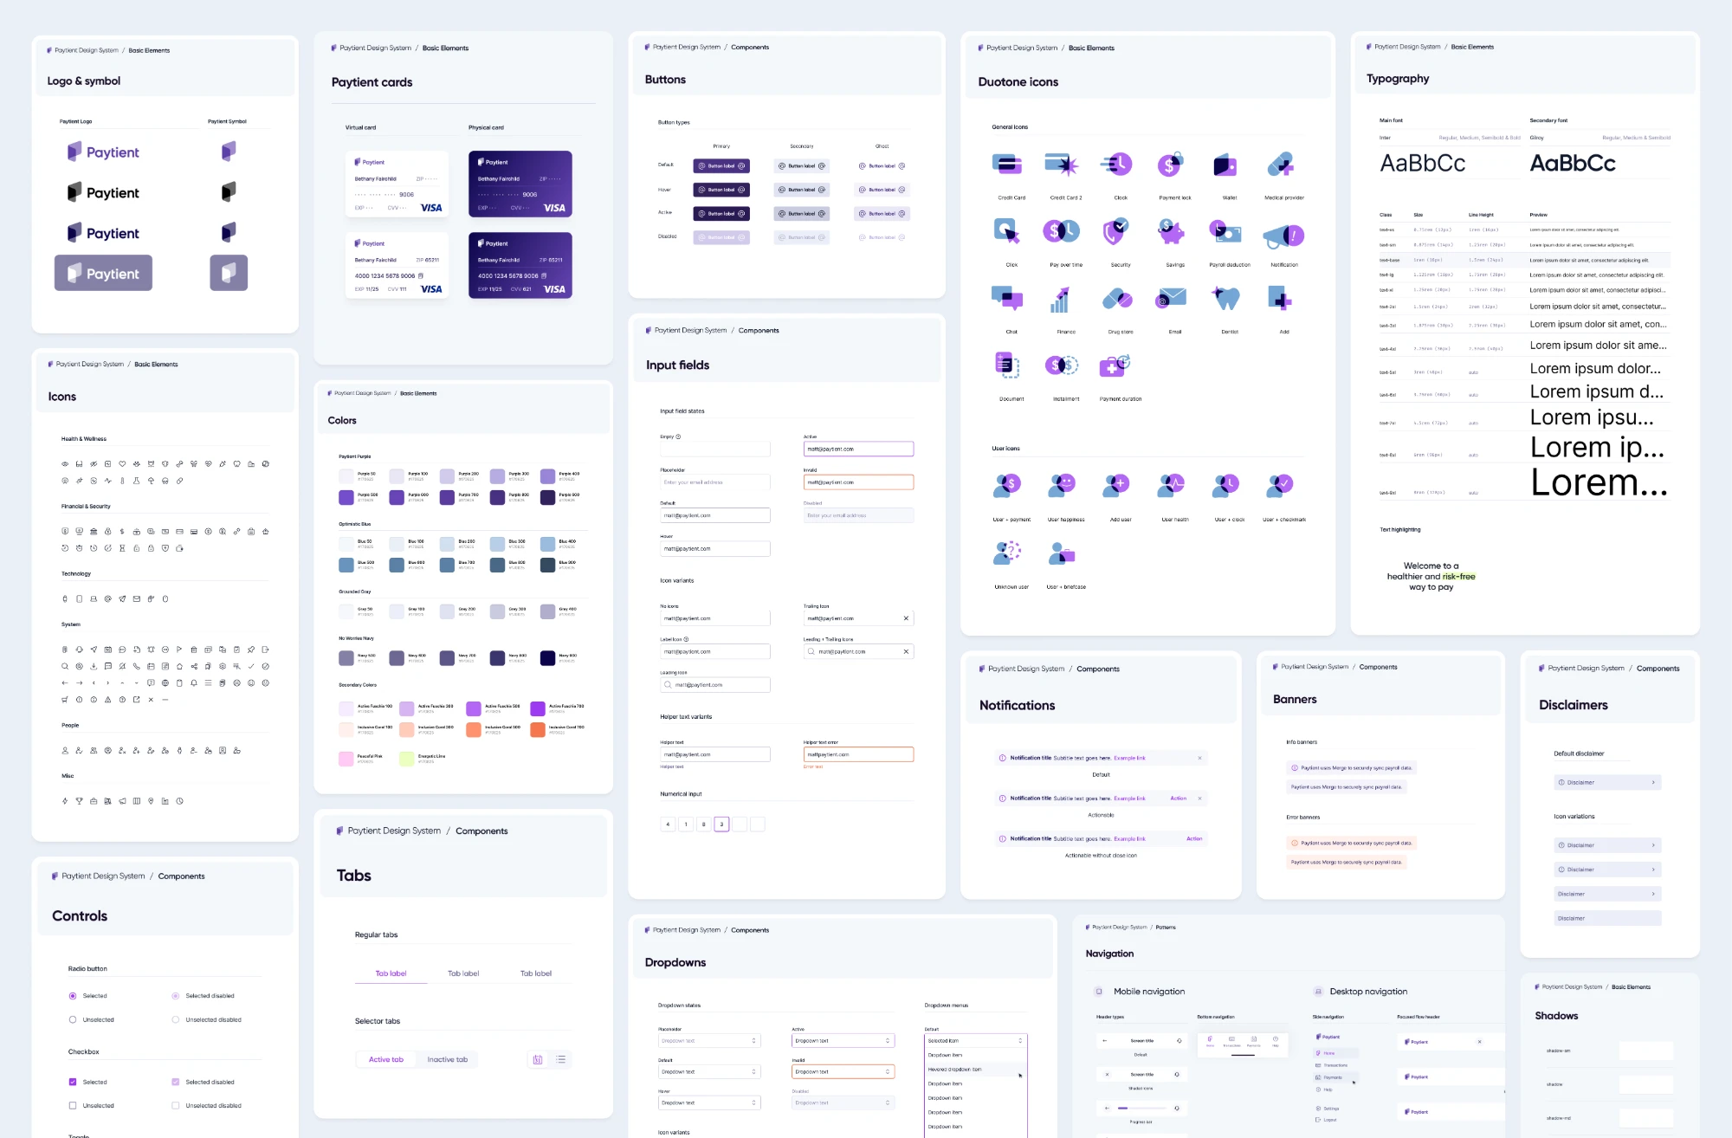Open Example link in Default notification
Image resolution: width=1732 pixels, height=1138 pixels.
coord(1129,758)
